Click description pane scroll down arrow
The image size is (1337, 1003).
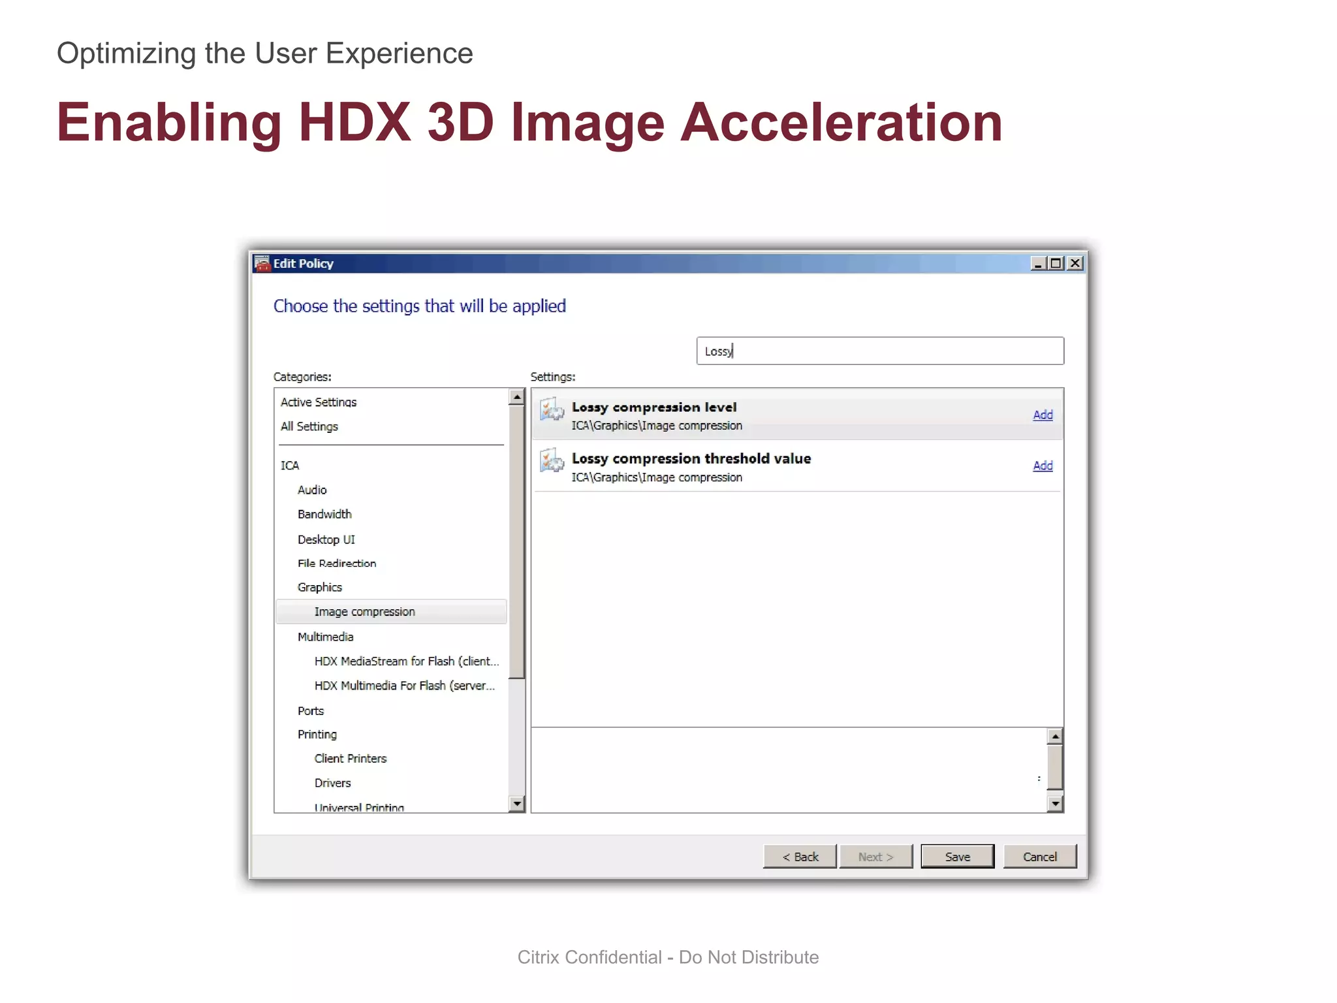[x=1055, y=804]
